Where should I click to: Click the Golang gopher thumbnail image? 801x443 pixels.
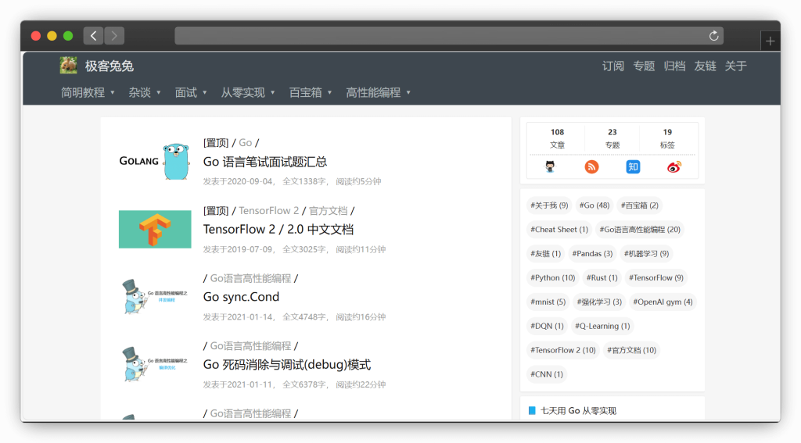click(155, 161)
